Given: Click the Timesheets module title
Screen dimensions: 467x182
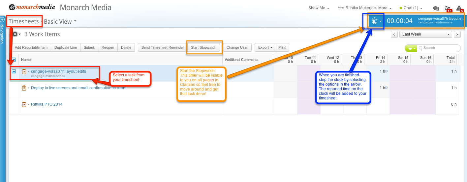Looking at the screenshot, I should click(24, 21).
